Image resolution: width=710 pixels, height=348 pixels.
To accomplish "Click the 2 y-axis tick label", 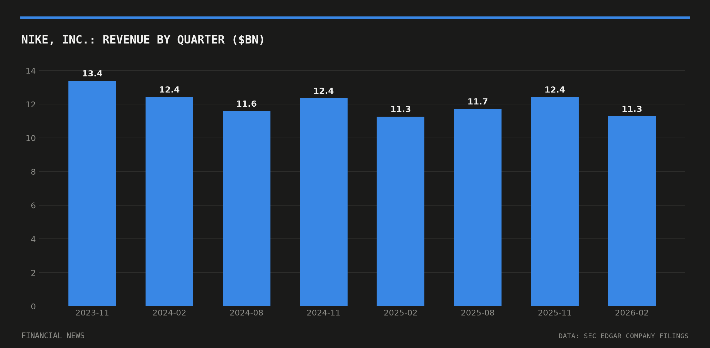I will tap(33, 273).
